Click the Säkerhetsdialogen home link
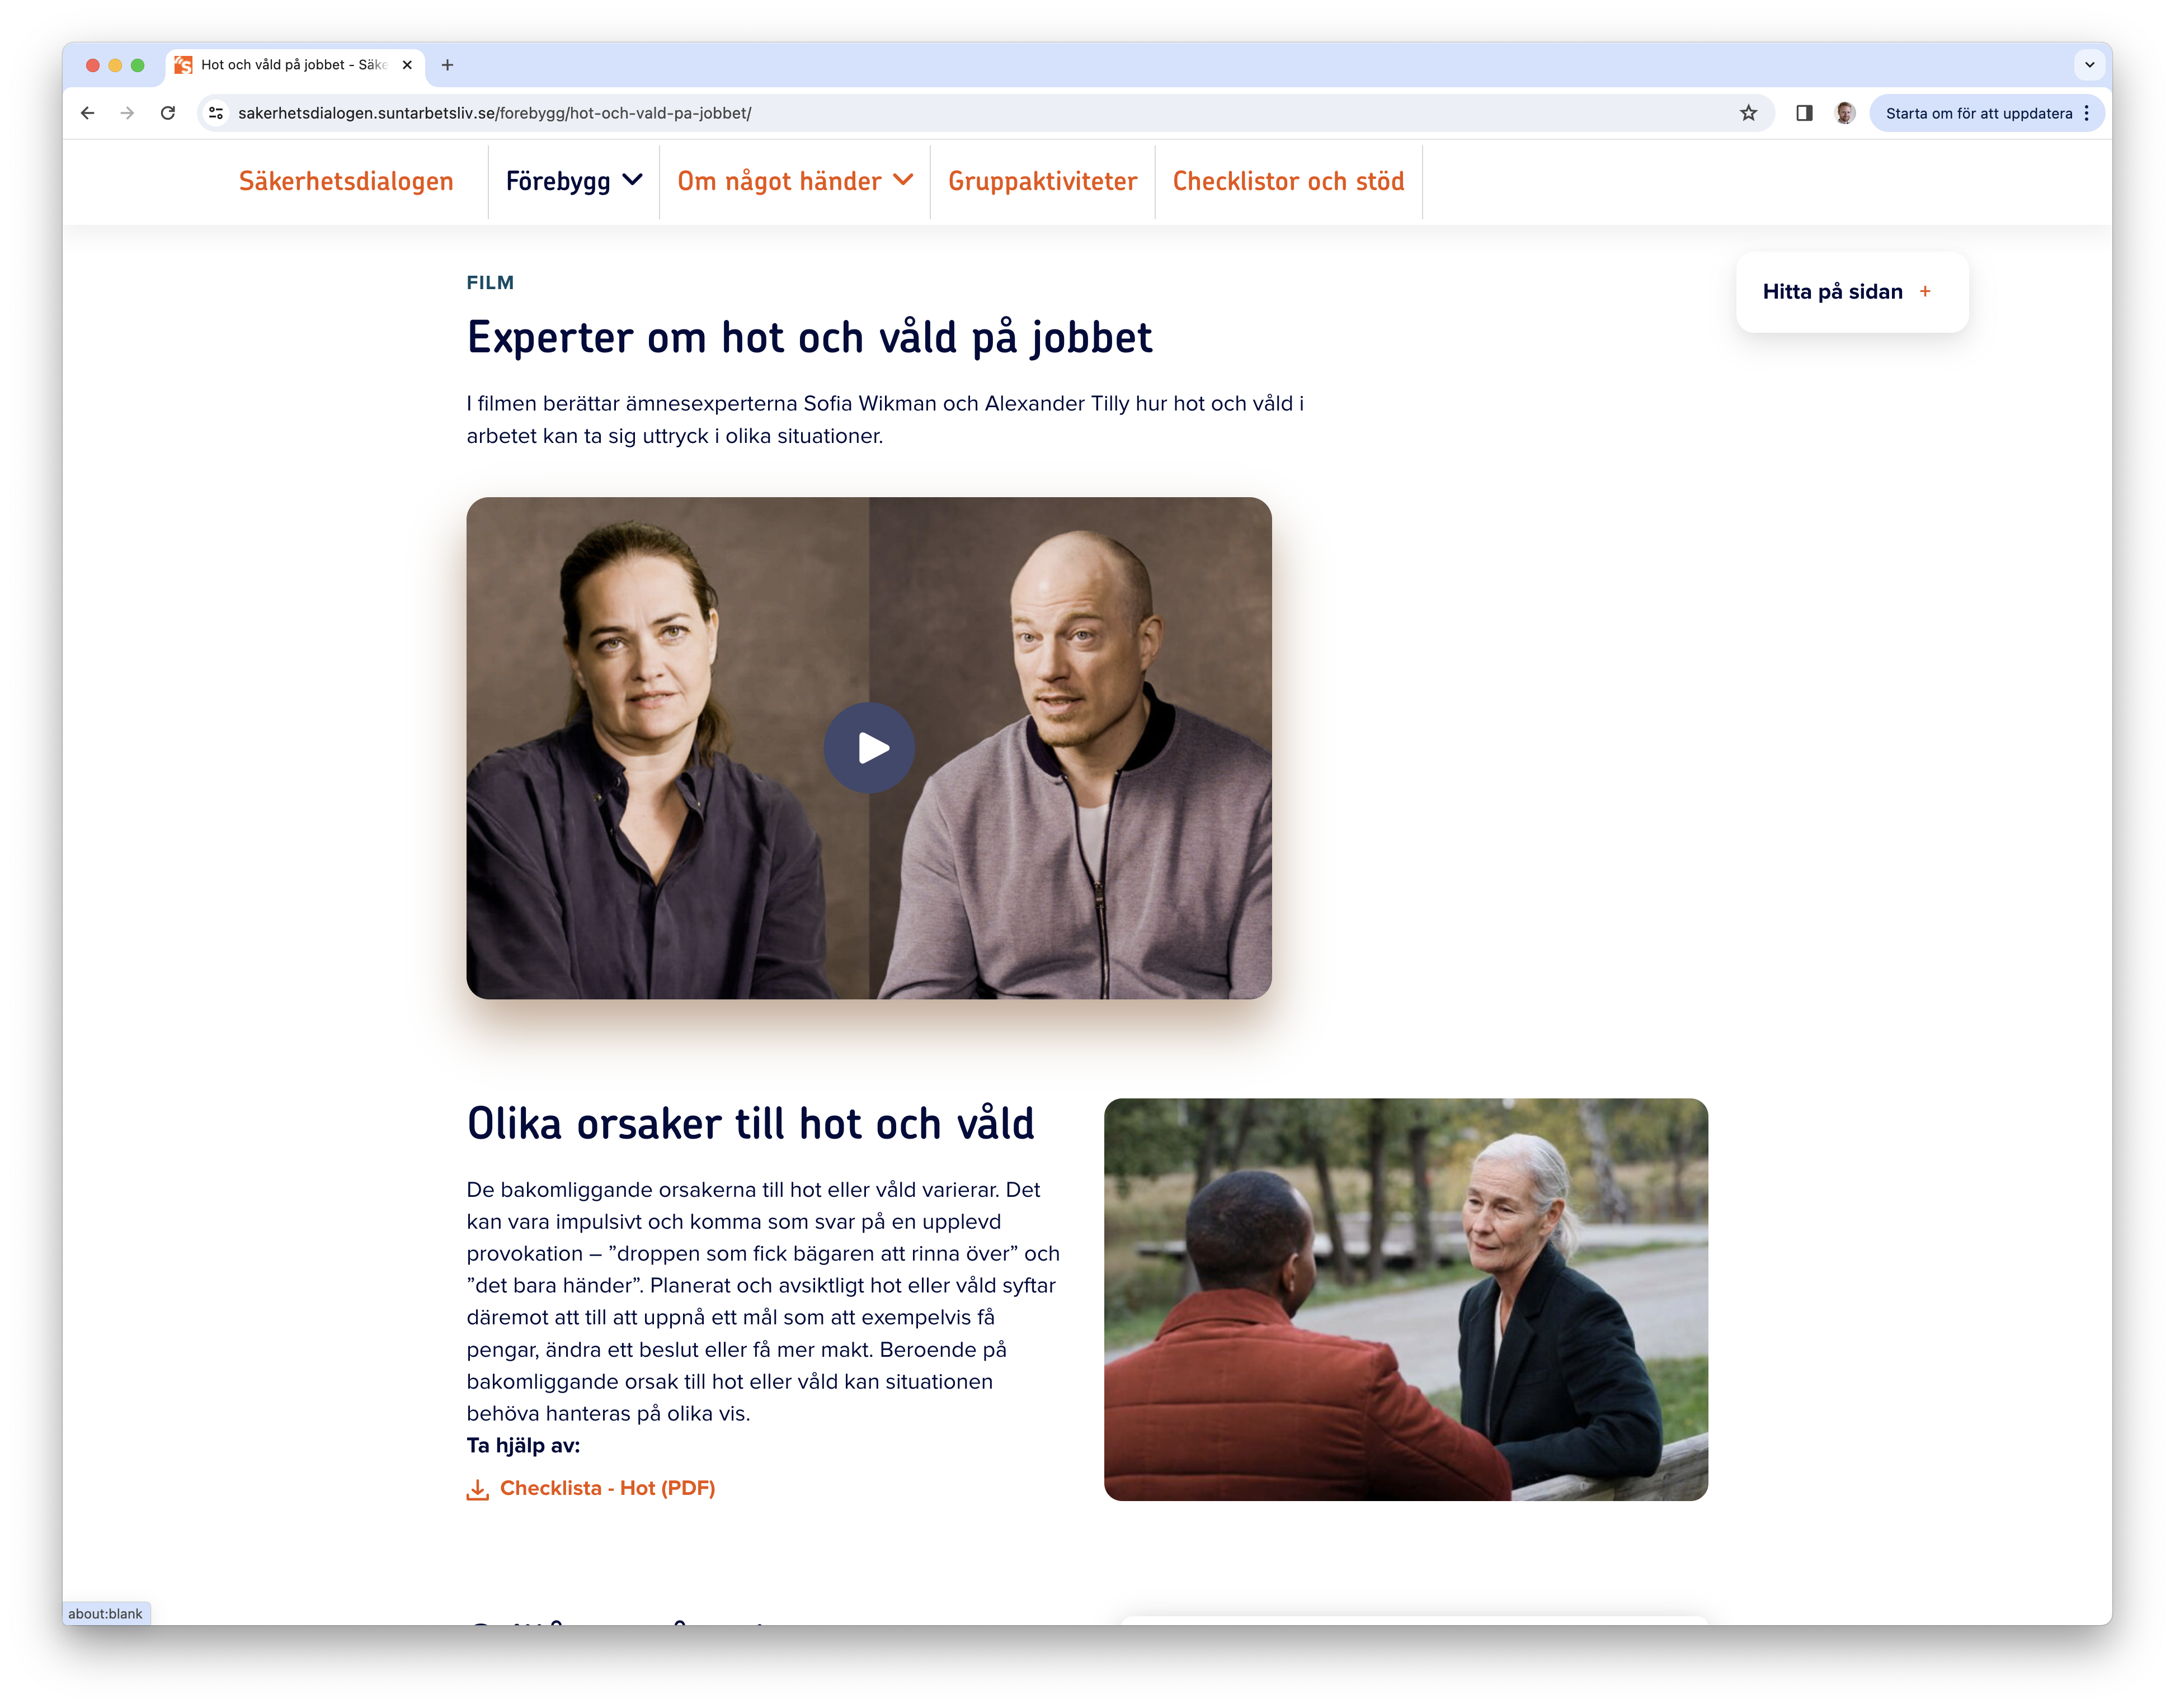 (x=346, y=181)
